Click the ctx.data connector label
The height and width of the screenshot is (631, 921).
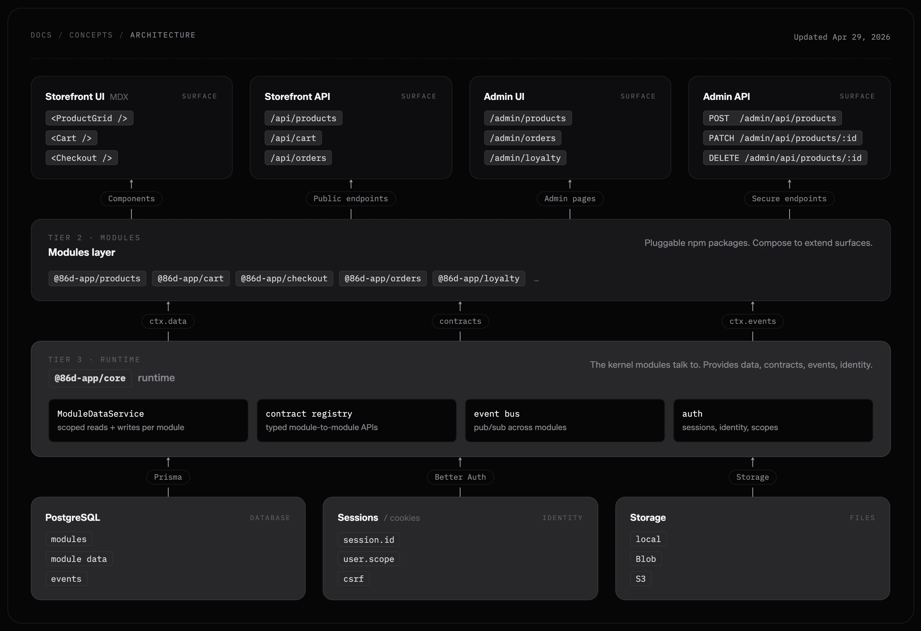click(168, 321)
